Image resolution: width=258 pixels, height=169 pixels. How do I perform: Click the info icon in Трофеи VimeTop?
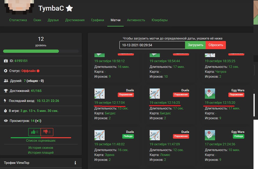[x=75, y=163]
